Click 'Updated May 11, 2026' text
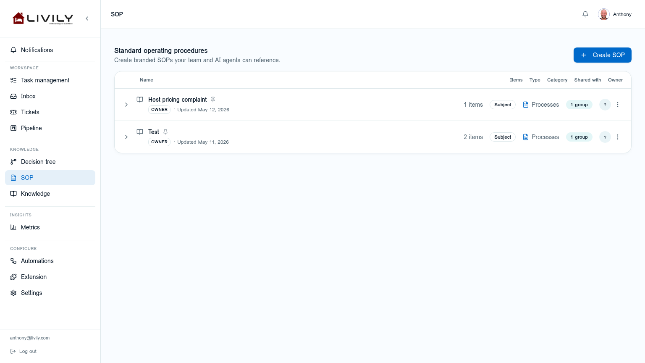Viewport: 645px width, 363px height. [x=203, y=142]
